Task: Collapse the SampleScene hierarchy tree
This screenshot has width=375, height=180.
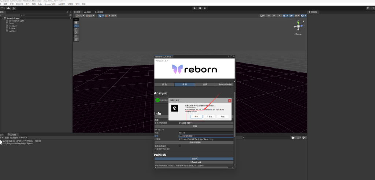Action: [2, 18]
